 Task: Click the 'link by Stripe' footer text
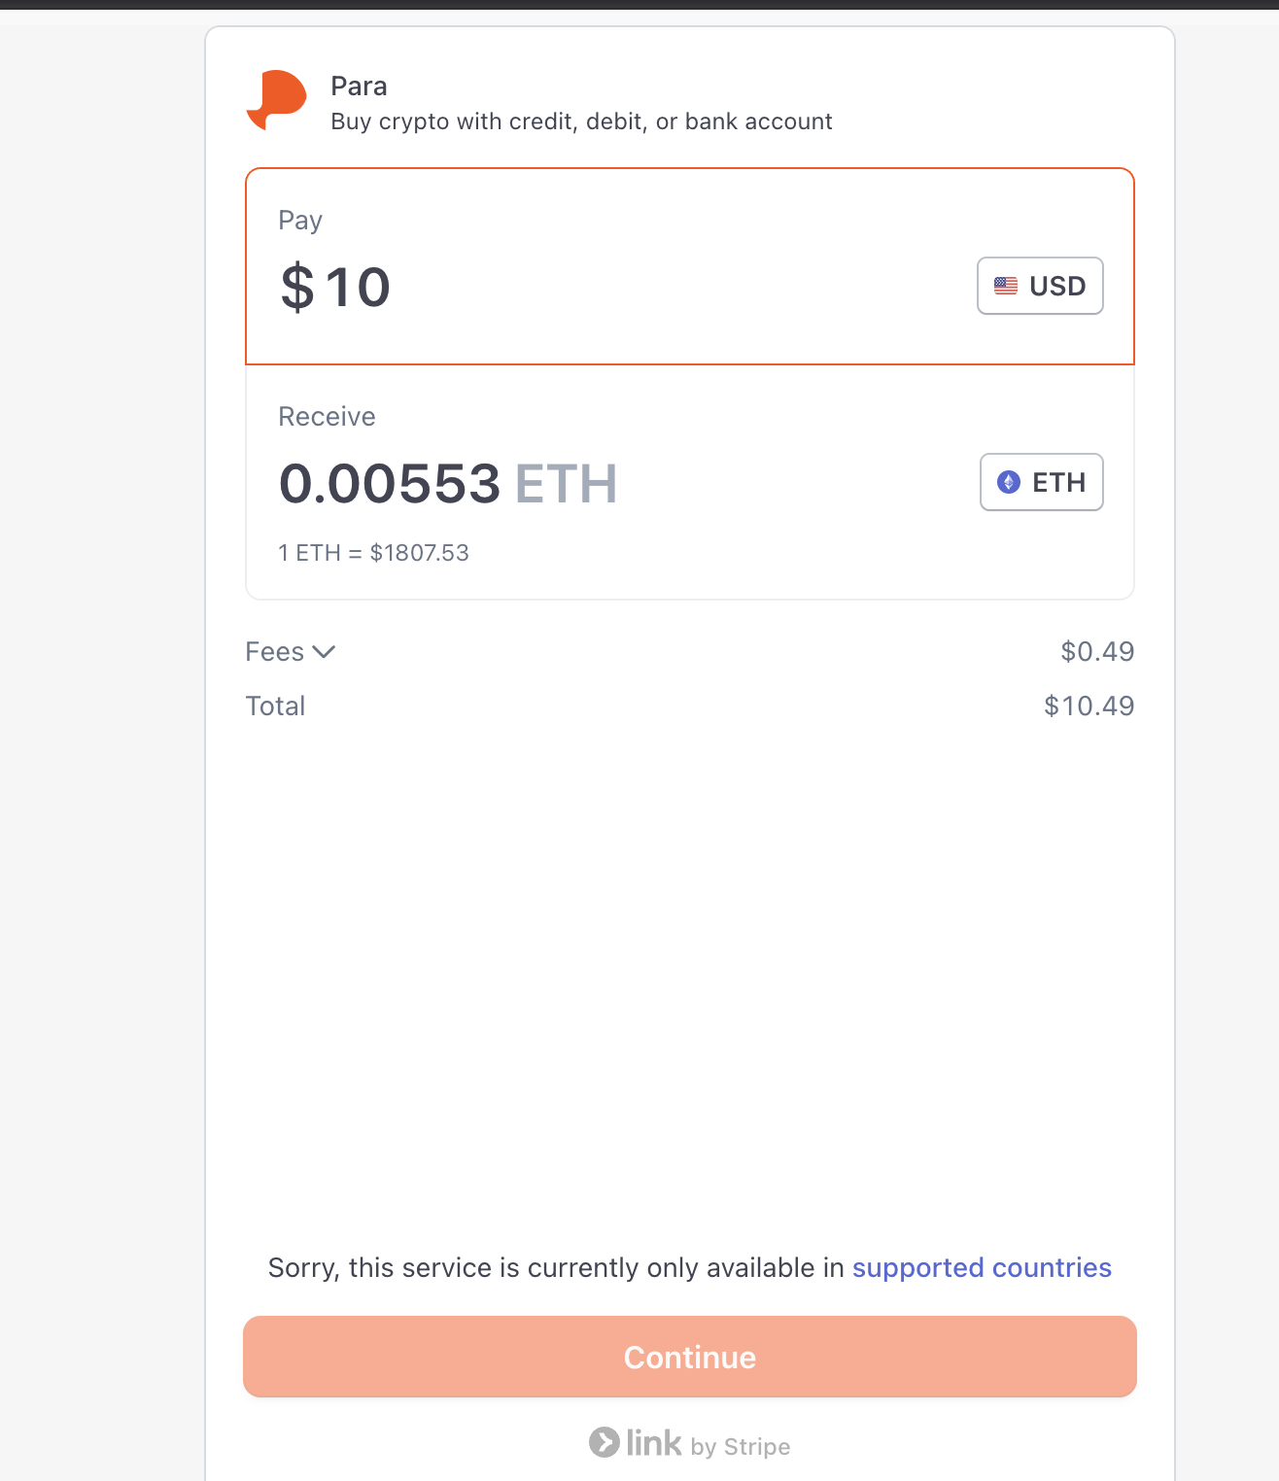[709, 1444]
